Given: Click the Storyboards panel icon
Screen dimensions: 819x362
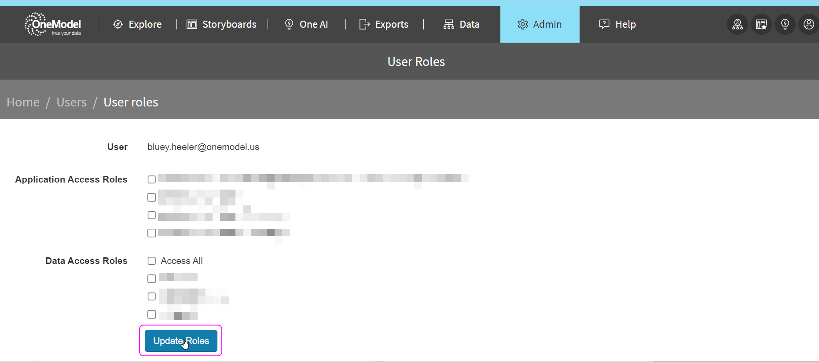Looking at the screenshot, I should 192,24.
